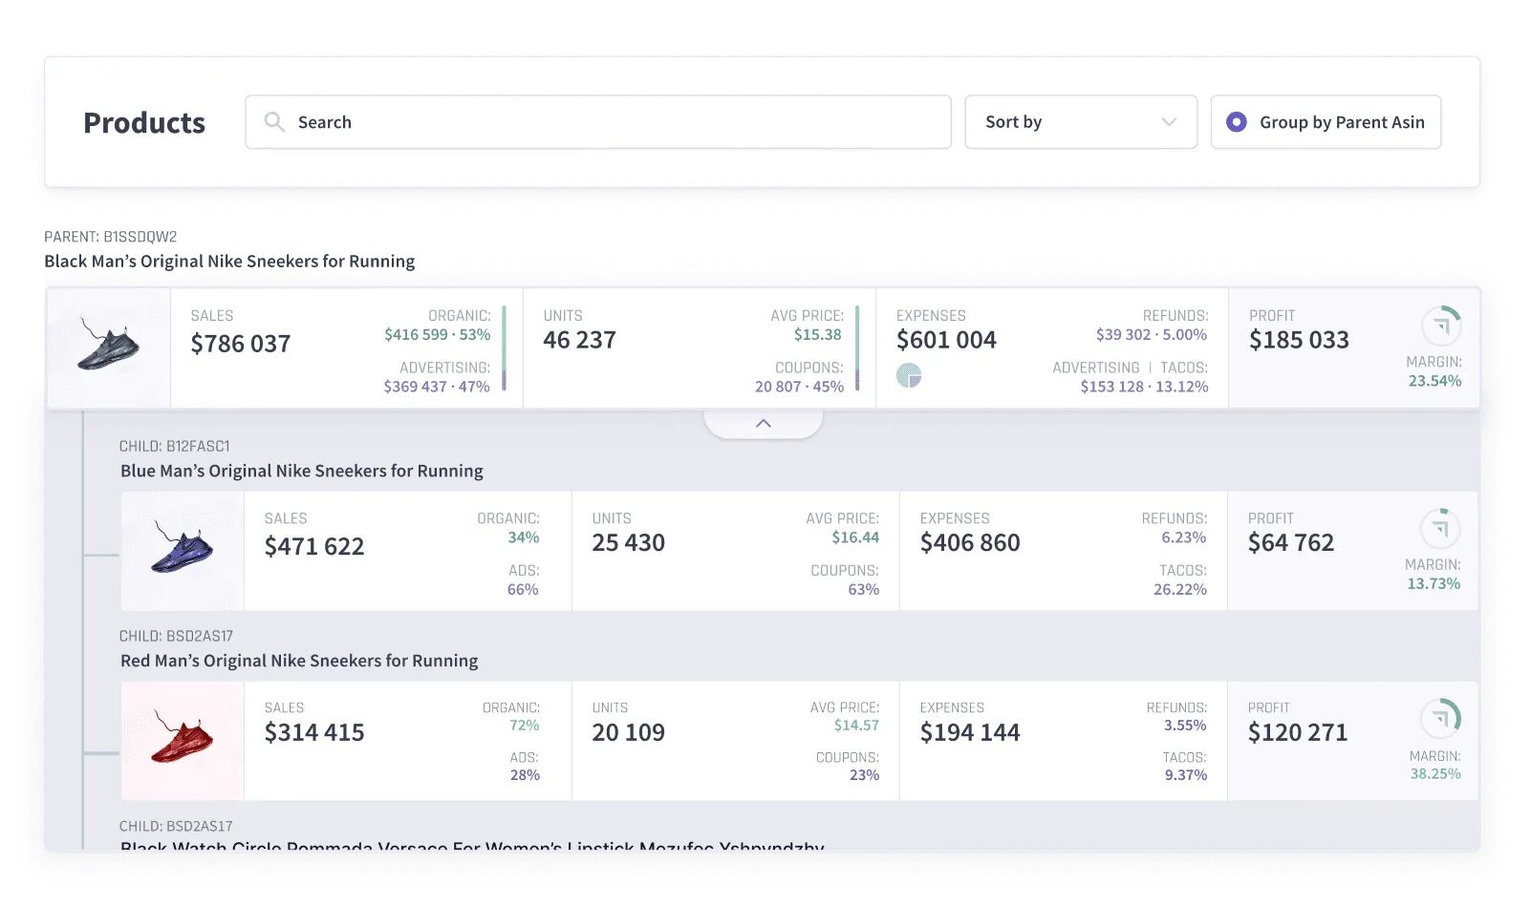Click the parent margin 23.54%
1531x906 pixels.
coord(1435,381)
